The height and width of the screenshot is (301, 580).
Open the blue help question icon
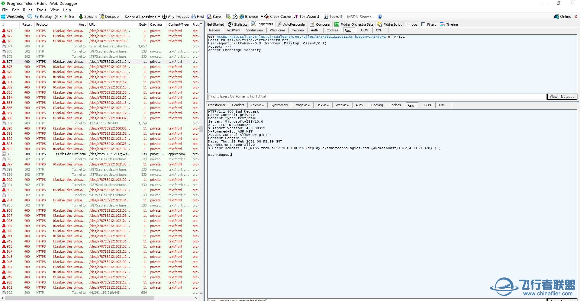click(380, 17)
